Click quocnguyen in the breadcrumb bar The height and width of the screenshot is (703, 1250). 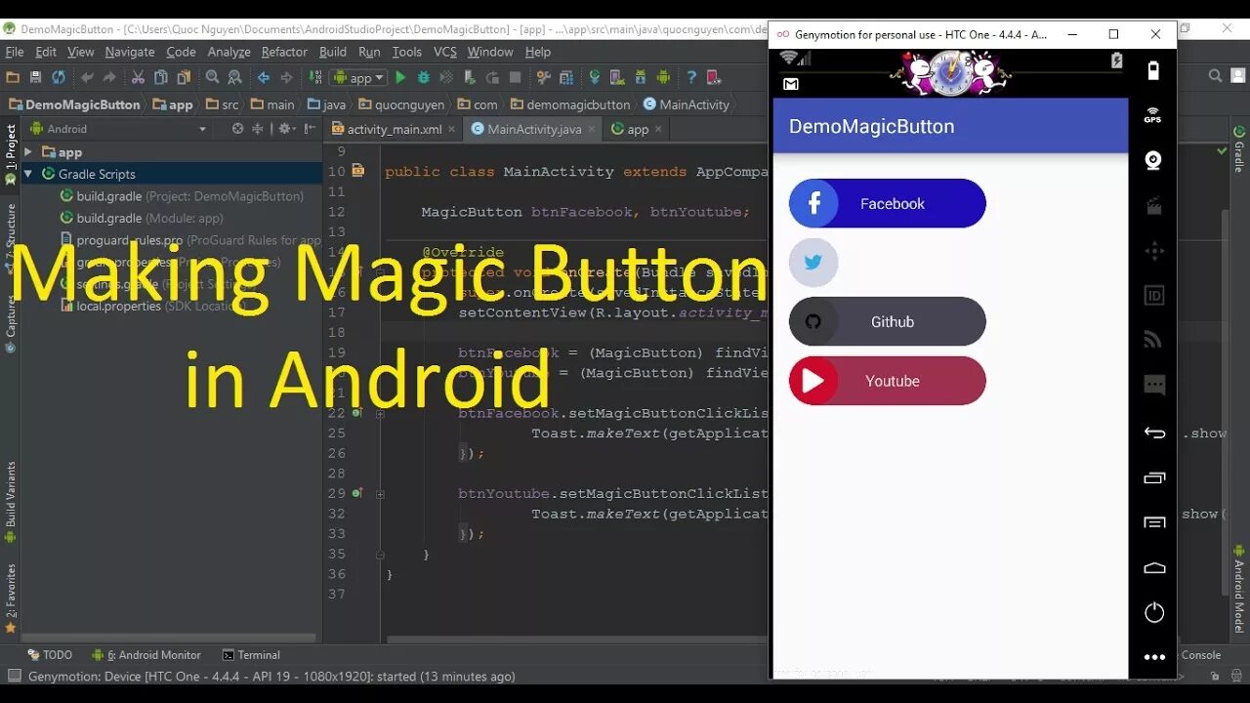401,104
